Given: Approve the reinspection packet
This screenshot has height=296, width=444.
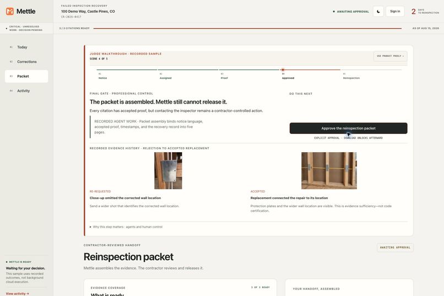Looking at the screenshot, I should [348, 128].
